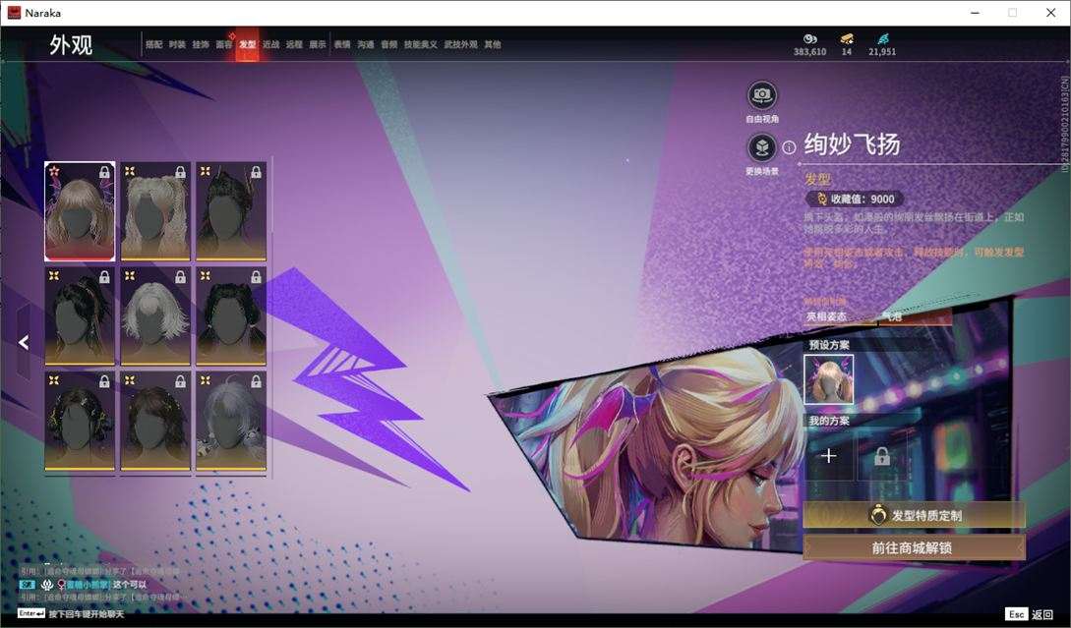Image resolution: width=1071 pixels, height=628 pixels.
Task: Select the black ponytail hairstyle in middle row
Action: coord(80,316)
